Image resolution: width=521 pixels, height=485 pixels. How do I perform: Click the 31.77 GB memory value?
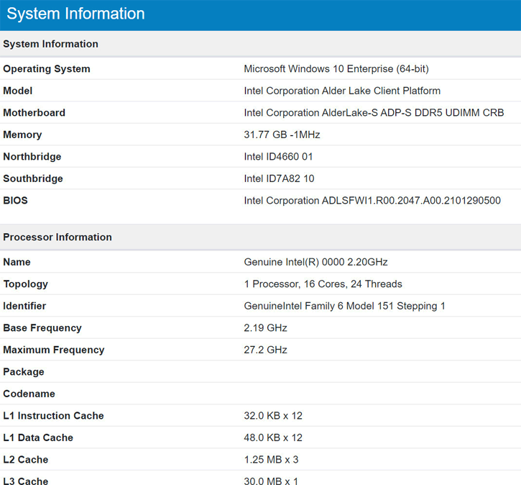[x=282, y=135]
